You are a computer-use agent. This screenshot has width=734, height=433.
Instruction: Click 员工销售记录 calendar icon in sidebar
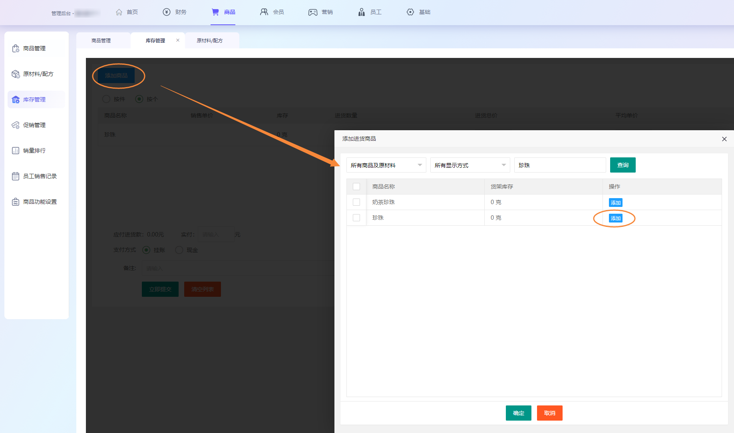[x=16, y=176]
